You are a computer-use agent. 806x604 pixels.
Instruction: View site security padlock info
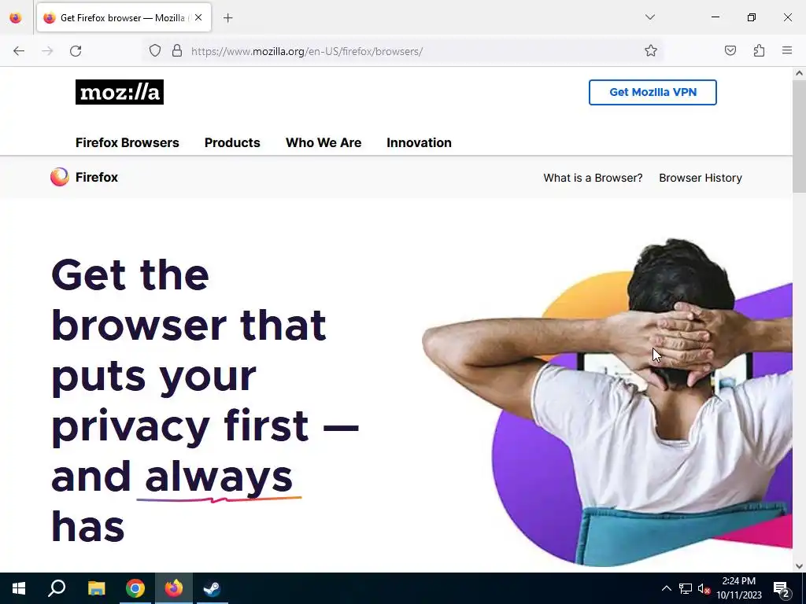(177, 51)
